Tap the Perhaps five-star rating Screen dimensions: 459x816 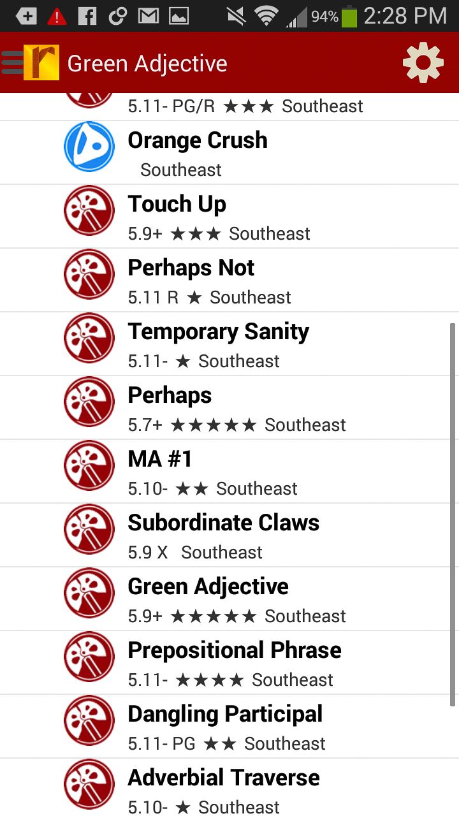[214, 425]
